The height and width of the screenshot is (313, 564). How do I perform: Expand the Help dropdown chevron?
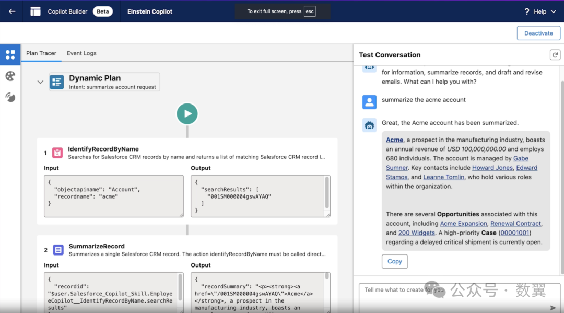(554, 11)
